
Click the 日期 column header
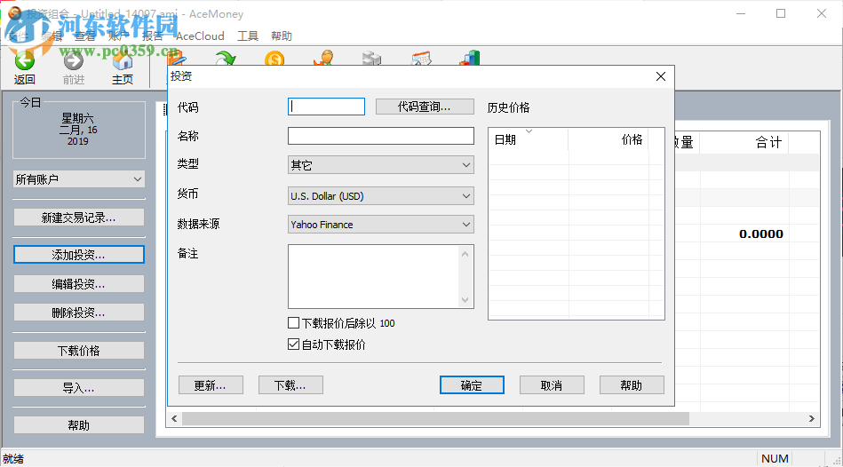pyautogui.click(x=528, y=139)
